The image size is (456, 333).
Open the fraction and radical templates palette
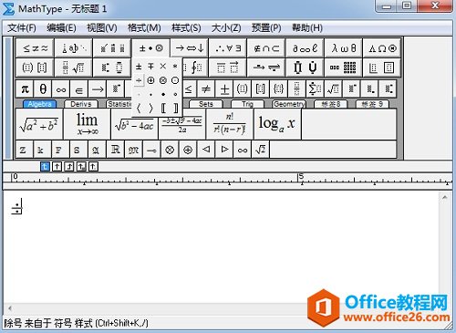tap(73, 68)
